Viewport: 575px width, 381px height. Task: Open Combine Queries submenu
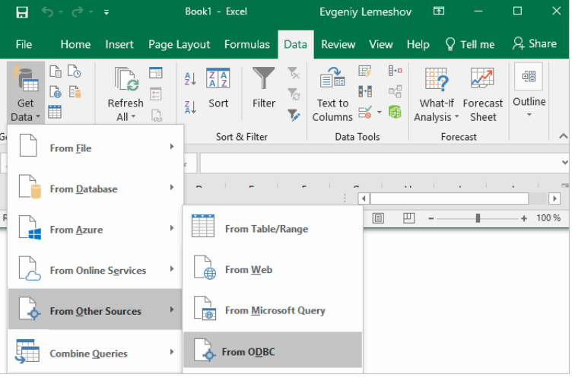[95, 352]
